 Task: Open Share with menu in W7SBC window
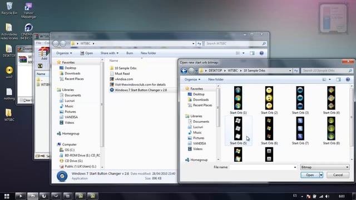tap(110, 53)
